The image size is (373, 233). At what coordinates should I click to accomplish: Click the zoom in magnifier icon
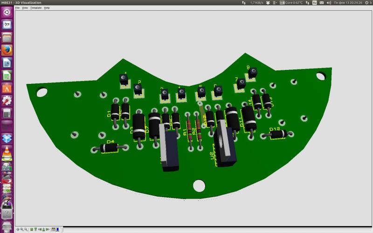(22, 229)
